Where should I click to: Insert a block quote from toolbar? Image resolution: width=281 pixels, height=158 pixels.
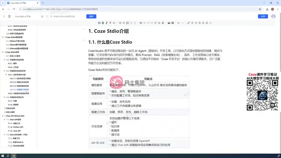(x=140, y=23)
